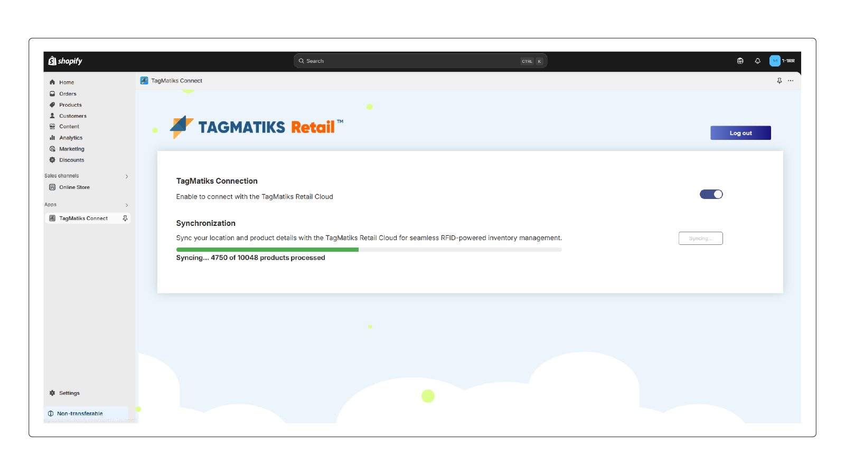This screenshot has height=475, width=845.
Task: Click the 4750 of 10048 products processed text
Action: [268, 258]
